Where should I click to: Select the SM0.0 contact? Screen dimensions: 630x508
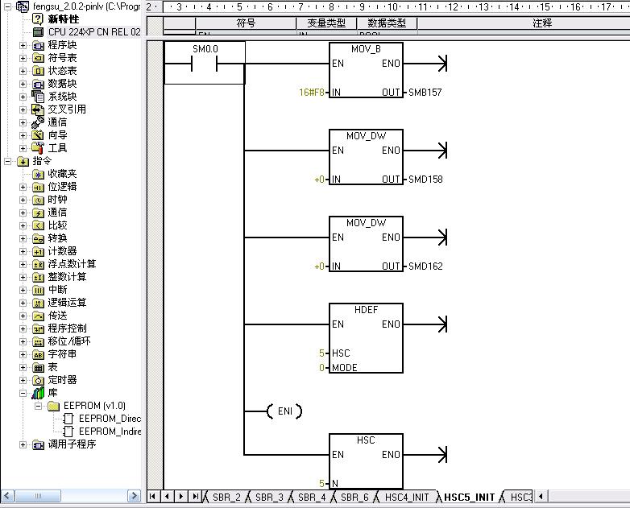204,63
